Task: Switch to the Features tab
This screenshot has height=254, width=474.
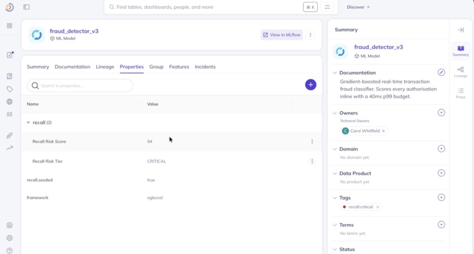Action: 179,67
